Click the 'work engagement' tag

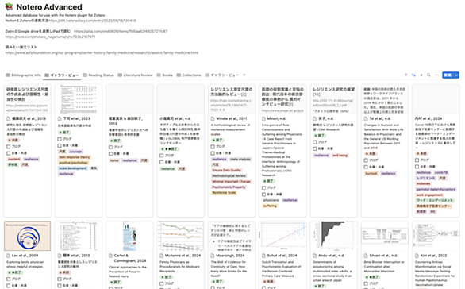click(x=429, y=195)
